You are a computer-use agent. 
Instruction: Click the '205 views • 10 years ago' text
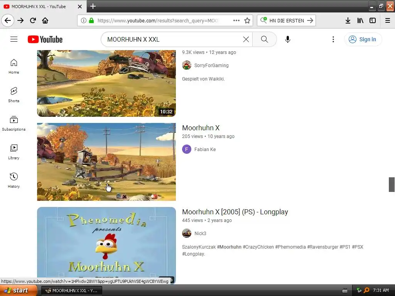pyautogui.click(x=208, y=136)
